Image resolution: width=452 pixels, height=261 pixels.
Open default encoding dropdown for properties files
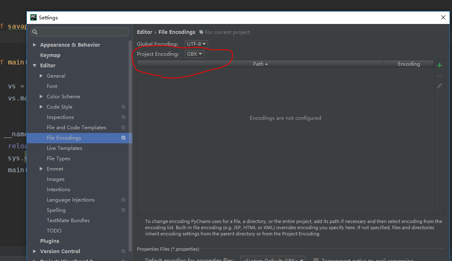point(273,259)
